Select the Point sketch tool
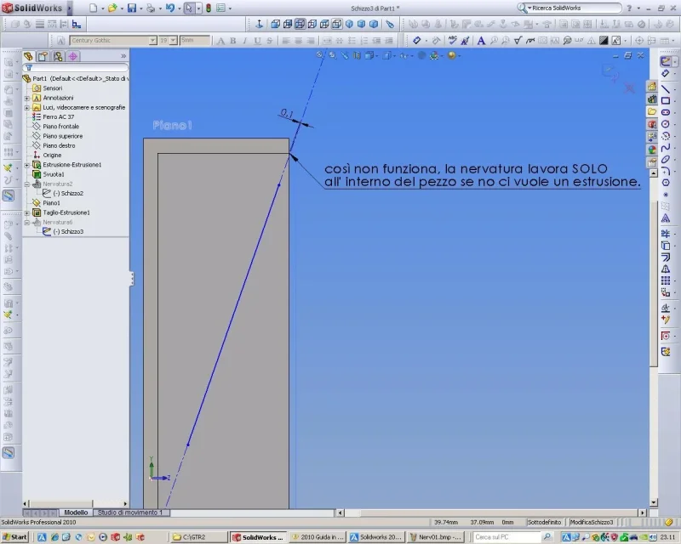The image size is (681, 544). pos(666,195)
